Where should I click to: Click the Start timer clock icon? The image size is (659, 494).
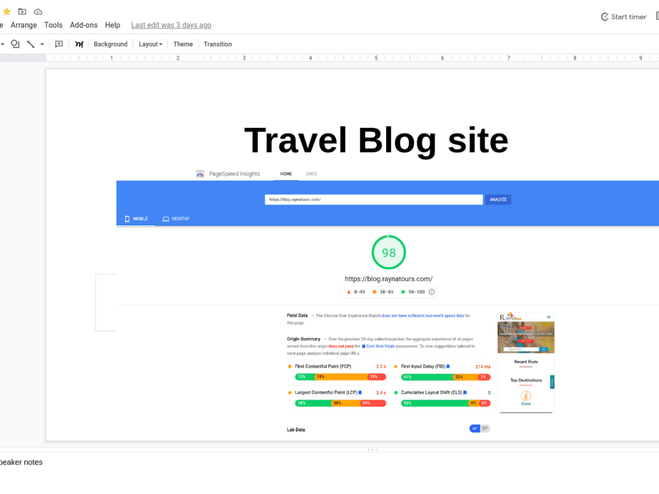[x=605, y=17]
